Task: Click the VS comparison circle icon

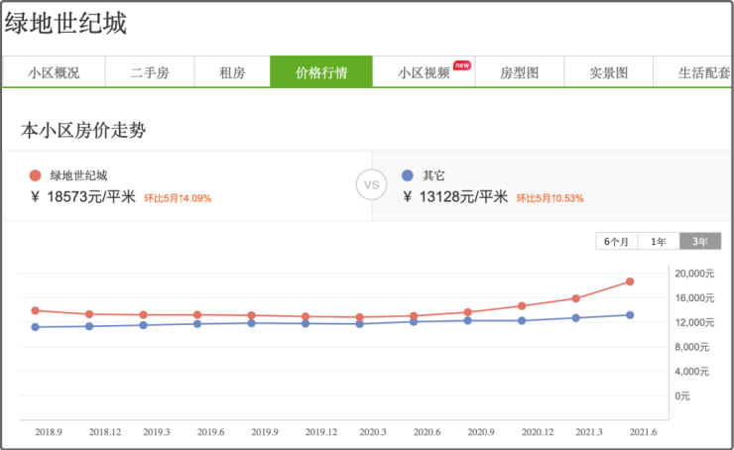Action: pyautogui.click(x=370, y=185)
